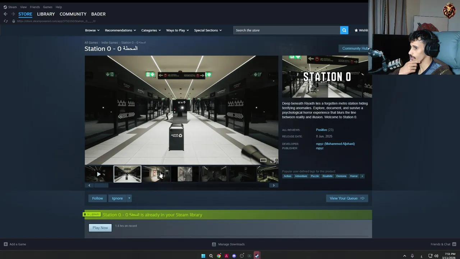This screenshot has width=460, height=259.
Task: Click the plus button to add tags
Action: pos(362,176)
